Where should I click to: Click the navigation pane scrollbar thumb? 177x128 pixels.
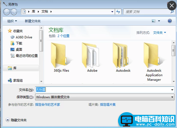tap(41, 41)
